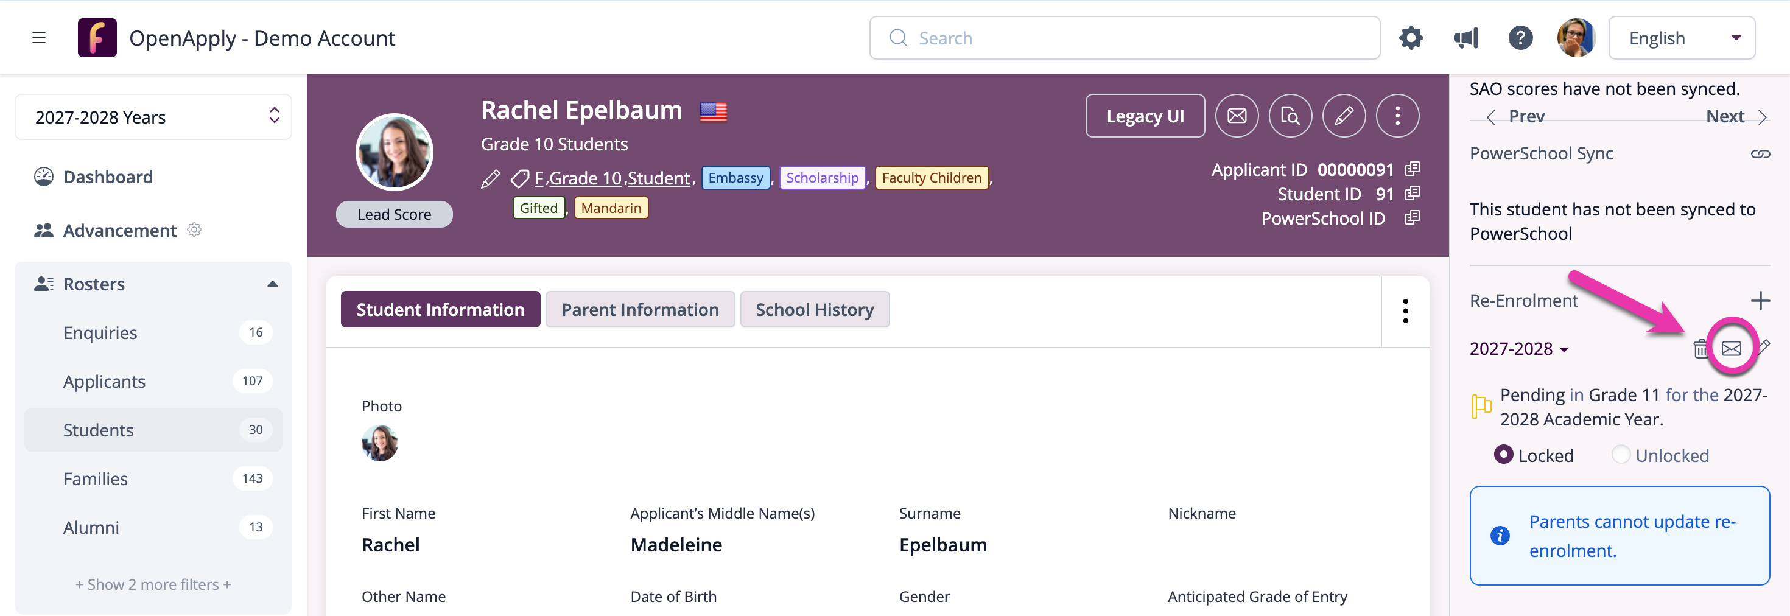Switch to the School History tab

click(815, 309)
